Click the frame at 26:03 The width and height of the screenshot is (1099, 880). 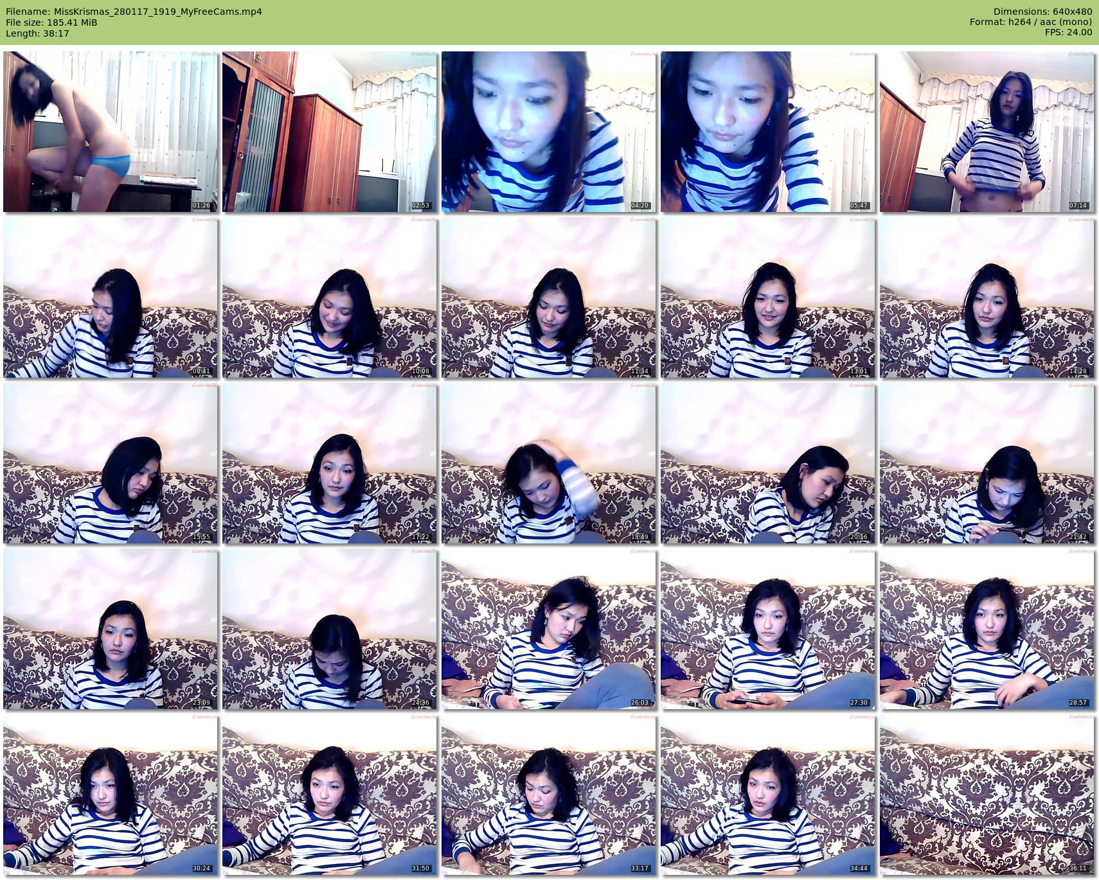(549, 629)
